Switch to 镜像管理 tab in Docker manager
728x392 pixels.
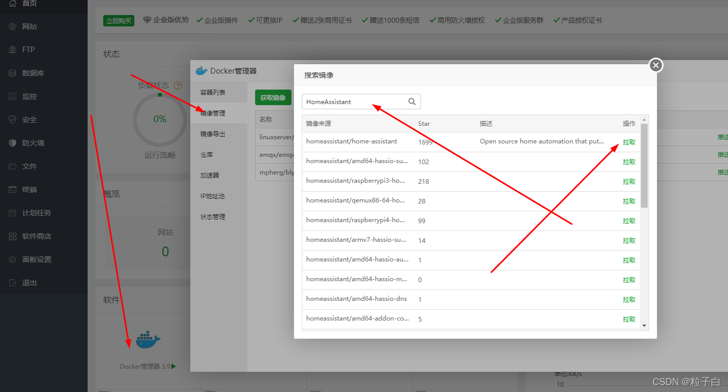(219, 113)
